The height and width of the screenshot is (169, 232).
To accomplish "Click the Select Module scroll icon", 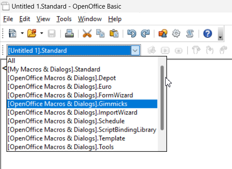I will [190, 33].
